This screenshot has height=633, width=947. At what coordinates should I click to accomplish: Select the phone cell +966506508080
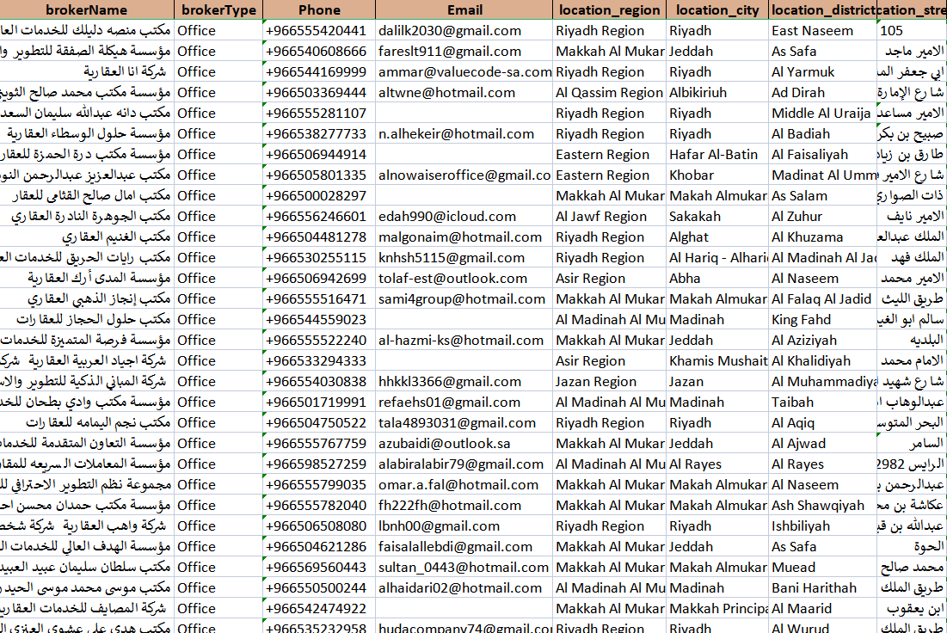(x=318, y=525)
